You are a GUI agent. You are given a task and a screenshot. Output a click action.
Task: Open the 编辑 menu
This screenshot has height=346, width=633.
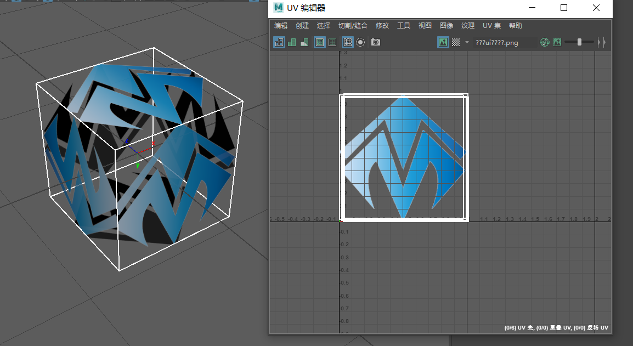[x=281, y=25]
